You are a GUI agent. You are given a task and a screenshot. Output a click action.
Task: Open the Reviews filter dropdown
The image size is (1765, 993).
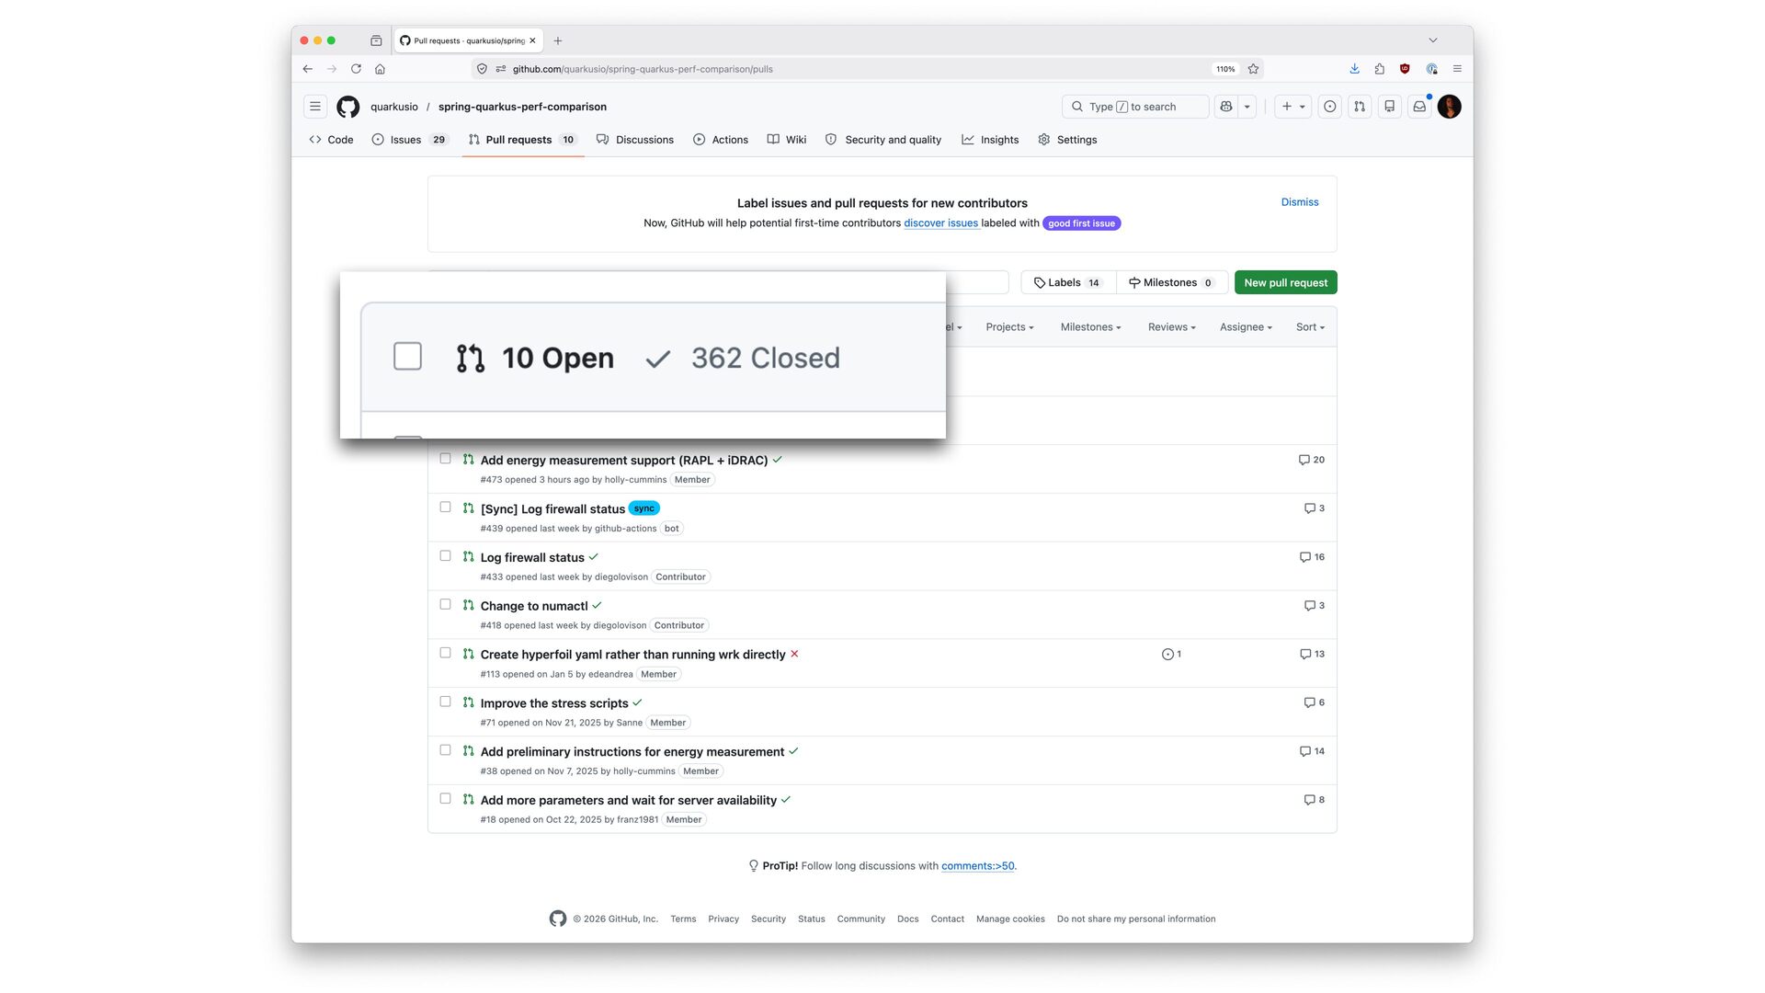click(x=1171, y=327)
